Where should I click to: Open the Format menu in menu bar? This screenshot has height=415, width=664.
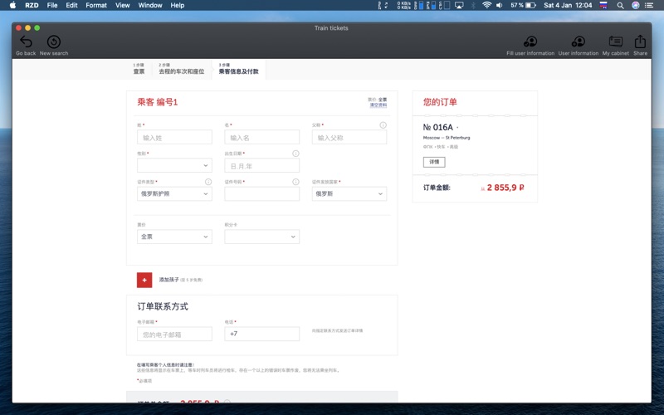[96, 5]
